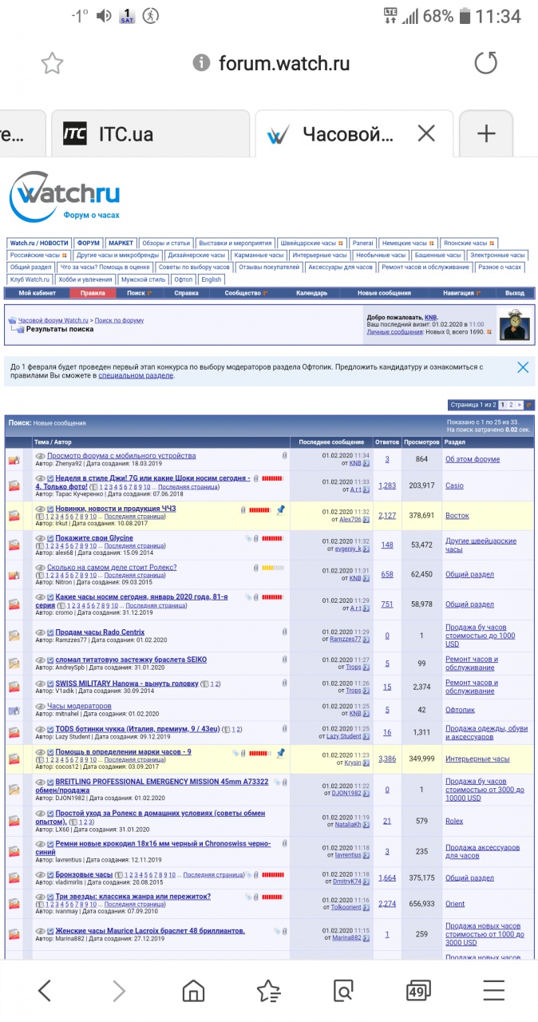Dismiss the moderator contest announcement banner
The height and width of the screenshot is (1022, 538).
point(522,367)
